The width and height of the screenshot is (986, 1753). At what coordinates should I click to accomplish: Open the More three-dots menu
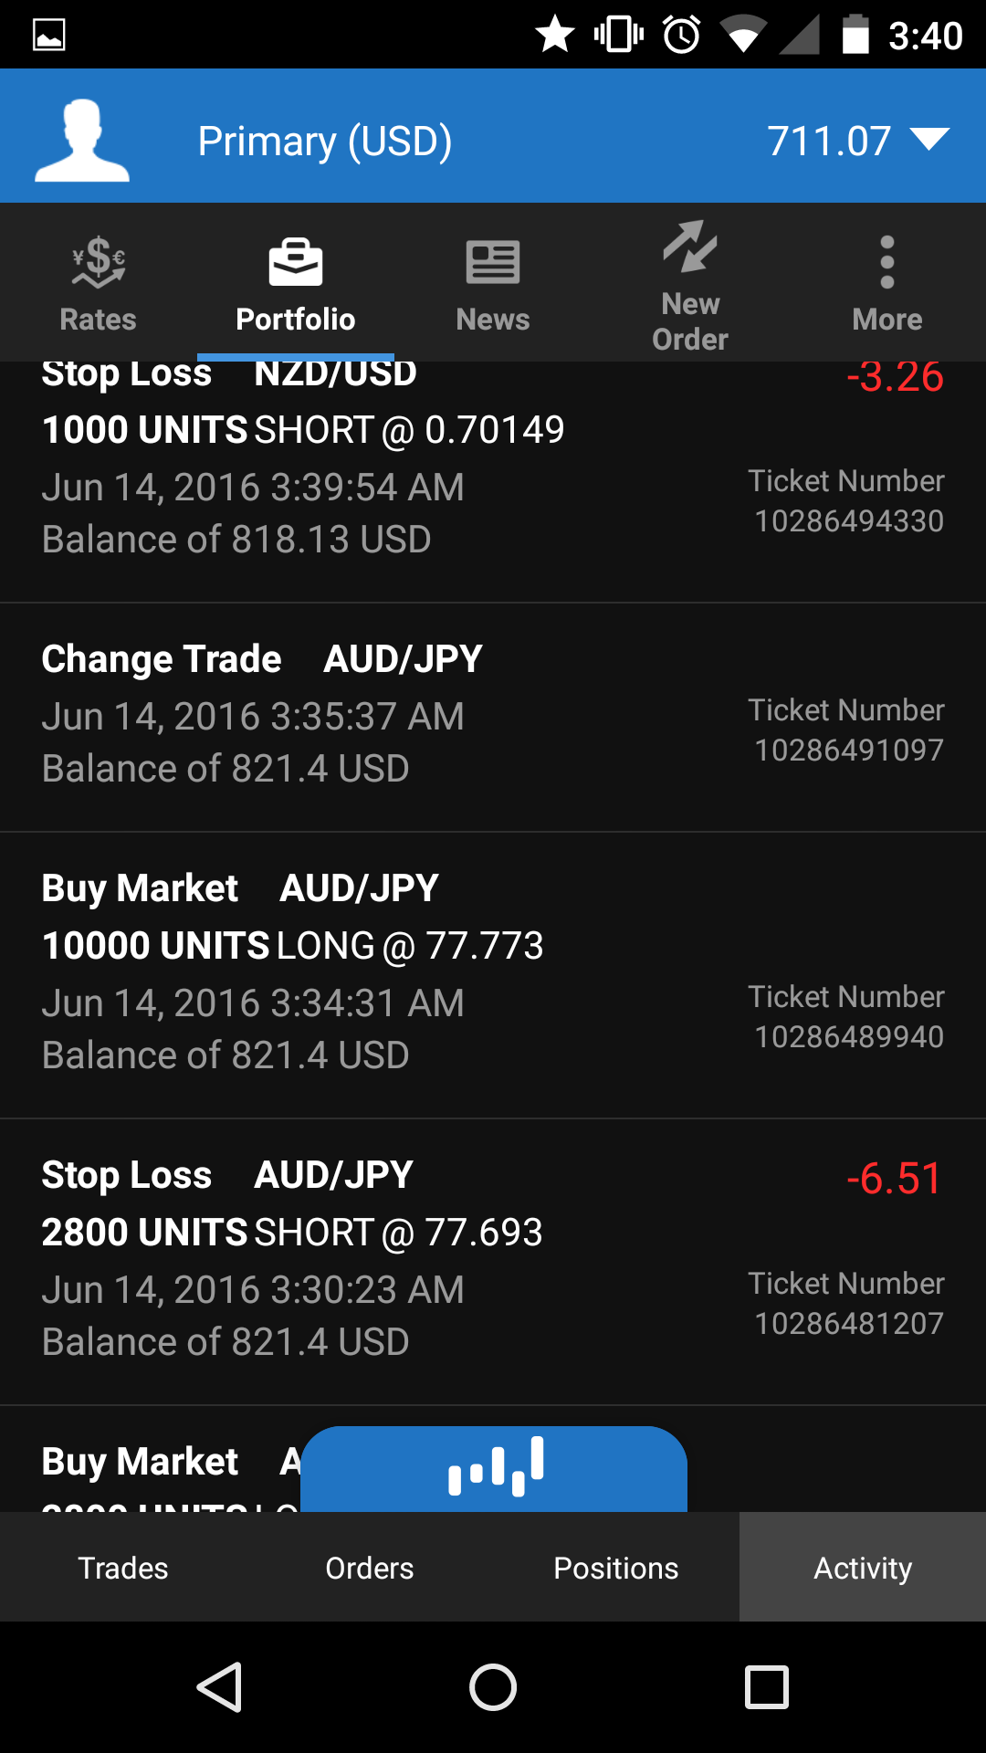click(886, 263)
